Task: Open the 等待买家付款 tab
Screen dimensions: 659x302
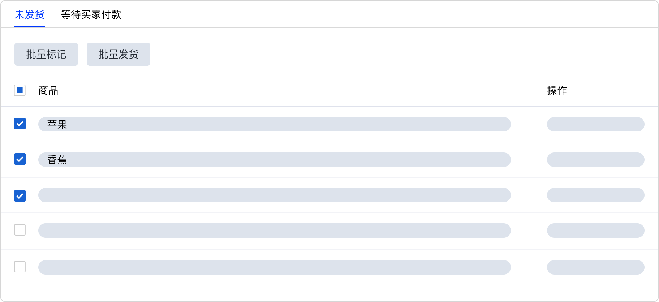Action: [x=91, y=15]
